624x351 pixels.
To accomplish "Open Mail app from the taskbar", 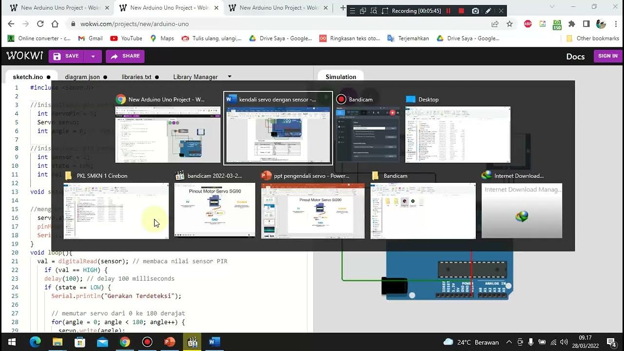I will click(x=102, y=342).
